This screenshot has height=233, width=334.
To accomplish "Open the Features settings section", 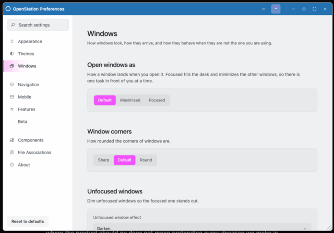I will pos(38,109).
